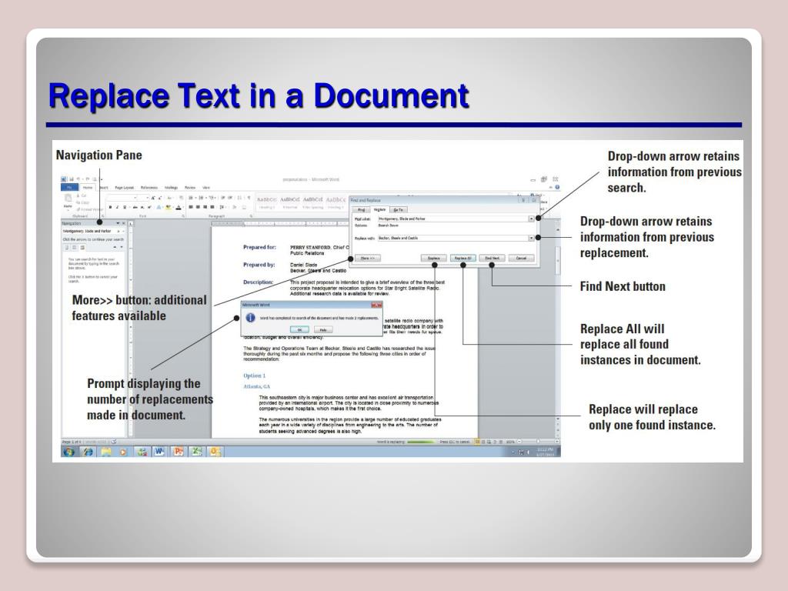Click the PowerPoint icon in taskbar
The height and width of the screenshot is (591, 788).
[x=178, y=451]
